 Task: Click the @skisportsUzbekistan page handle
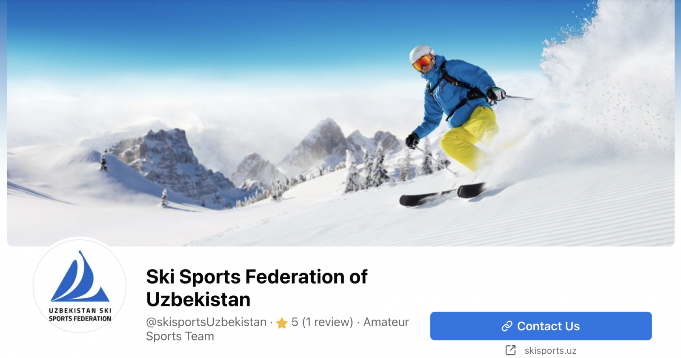(x=206, y=322)
